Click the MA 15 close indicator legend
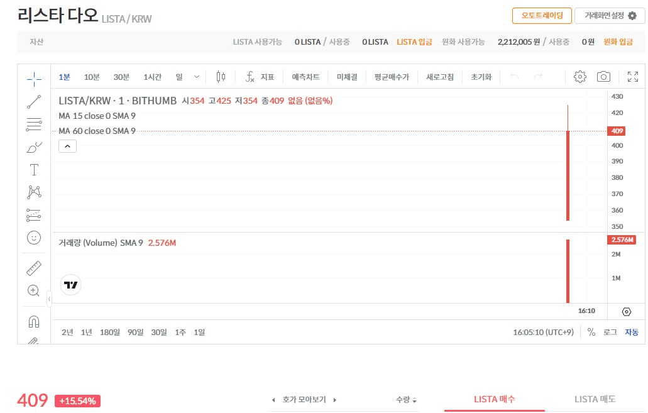The width and height of the screenshot is (648, 413). pyautogui.click(x=97, y=116)
